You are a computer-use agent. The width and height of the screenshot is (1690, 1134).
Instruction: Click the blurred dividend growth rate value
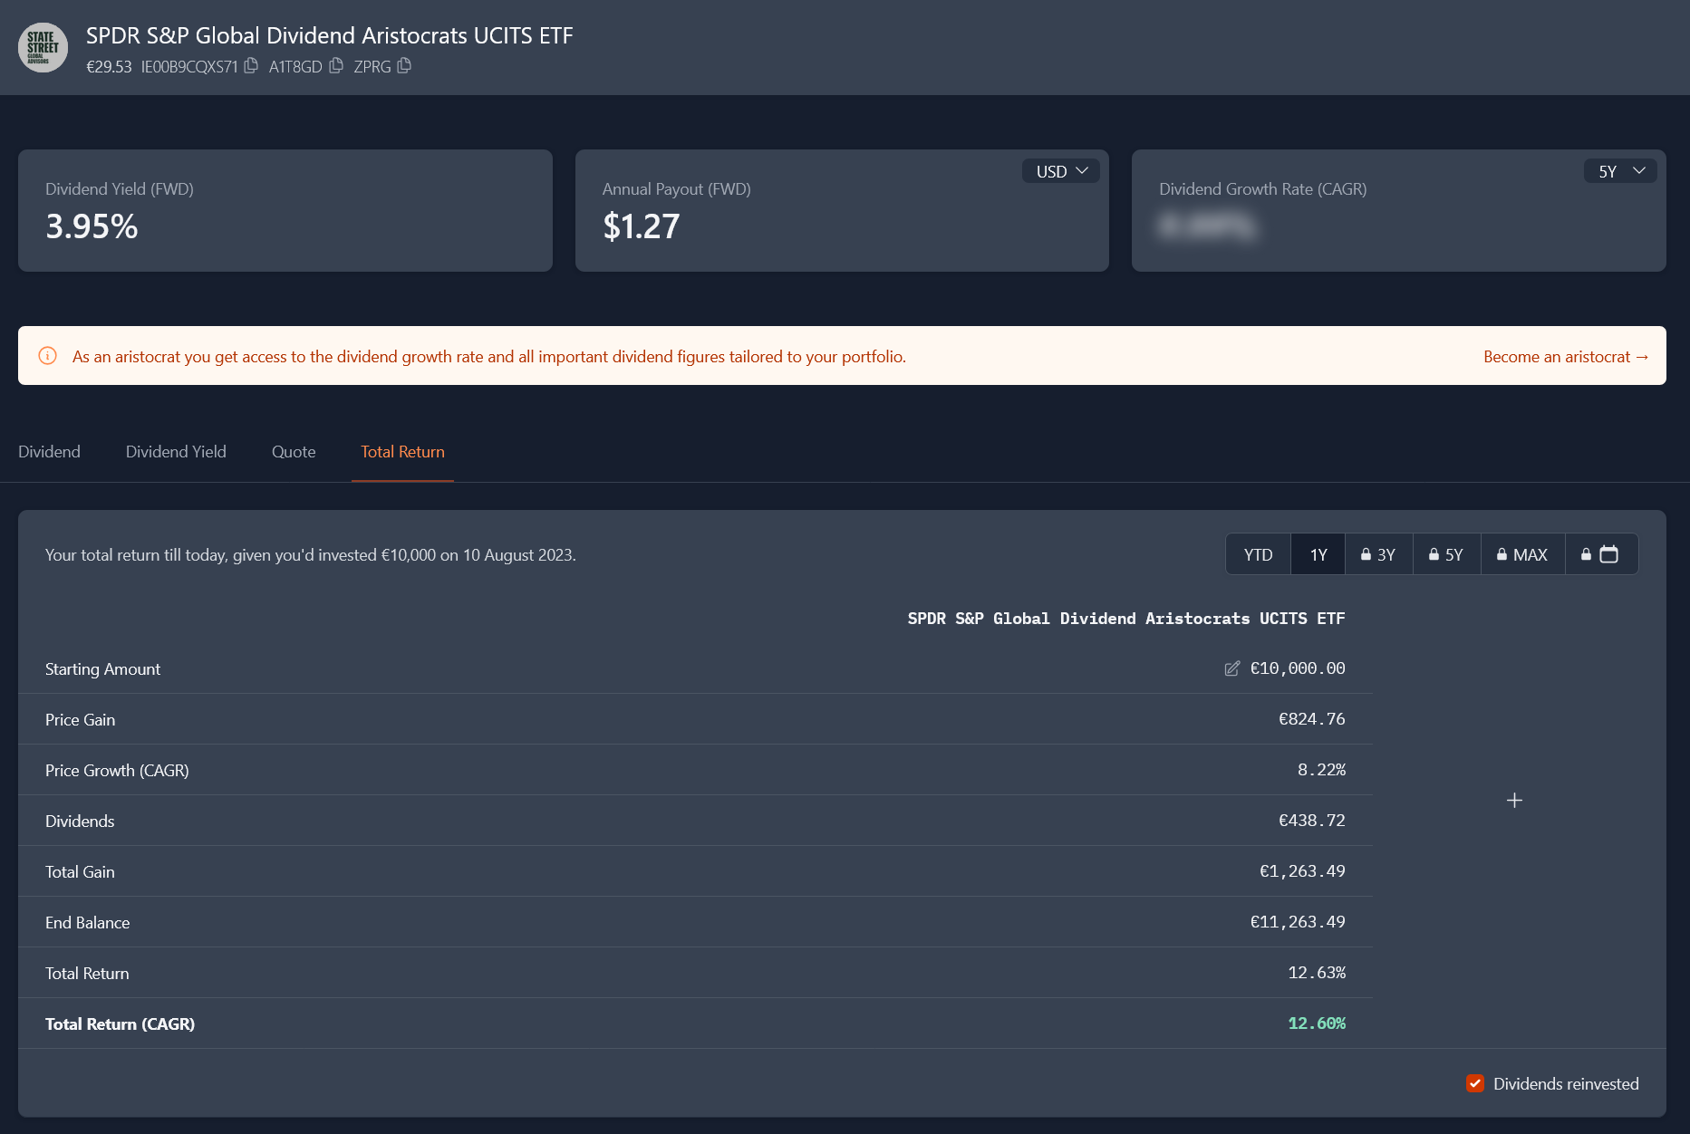click(1207, 226)
